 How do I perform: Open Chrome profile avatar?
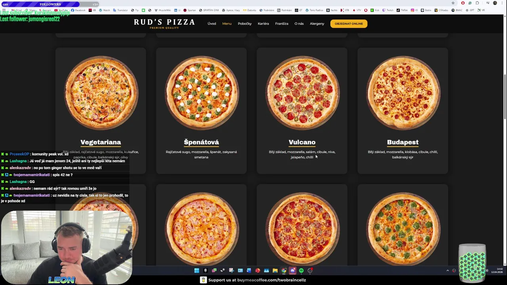tap(495, 3)
